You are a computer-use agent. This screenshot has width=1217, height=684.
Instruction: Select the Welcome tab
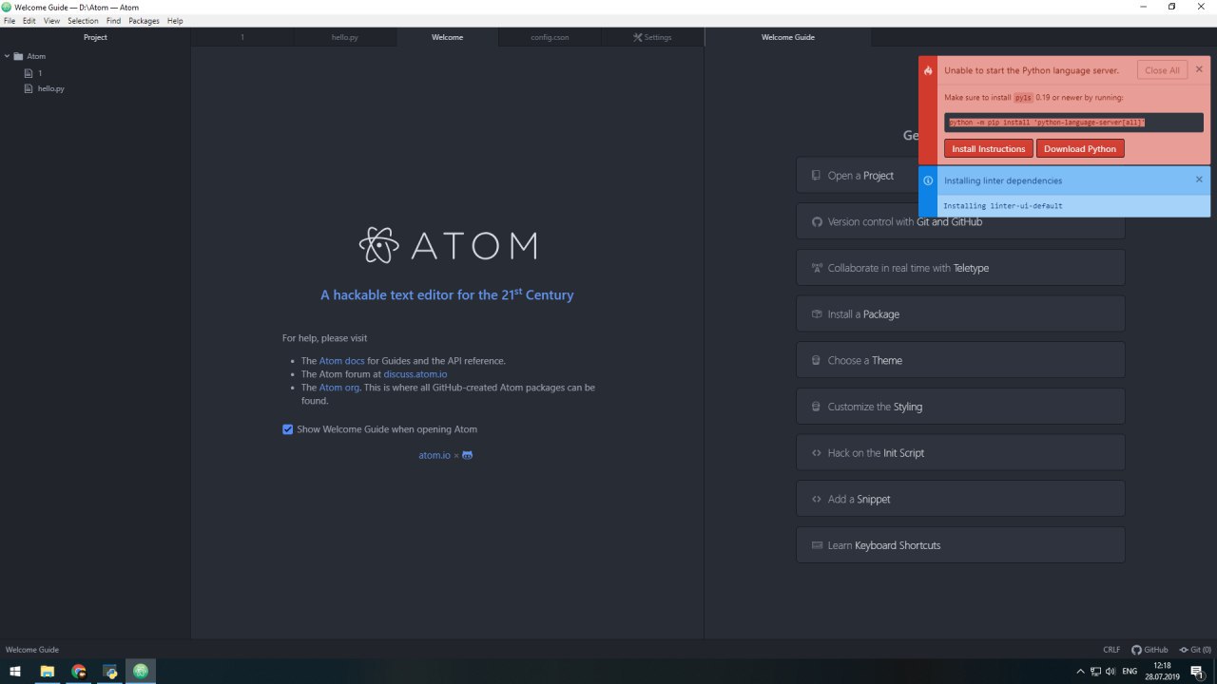(448, 37)
